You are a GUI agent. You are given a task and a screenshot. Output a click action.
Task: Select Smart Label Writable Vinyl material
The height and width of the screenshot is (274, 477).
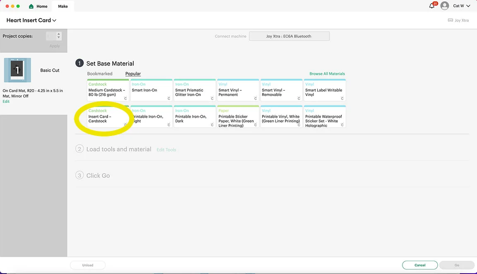click(x=325, y=90)
